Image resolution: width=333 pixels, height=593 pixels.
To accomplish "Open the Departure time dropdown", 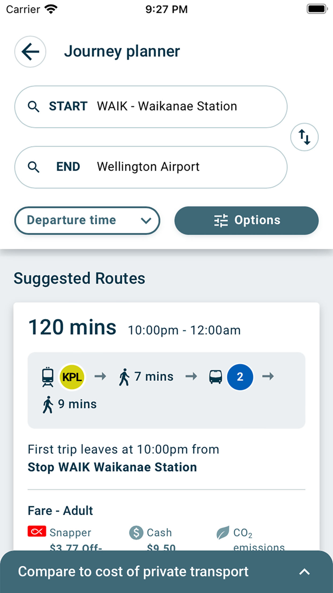I will coord(87,220).
